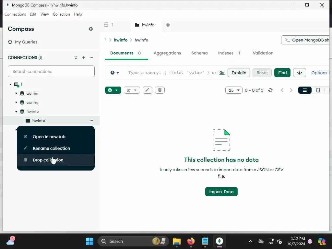
Task: Switch to JSON view
Action: coord(318,90)
